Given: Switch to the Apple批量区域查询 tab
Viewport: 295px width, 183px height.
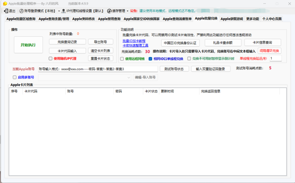Looking at the screenshot, I should [x=21, y=19].
